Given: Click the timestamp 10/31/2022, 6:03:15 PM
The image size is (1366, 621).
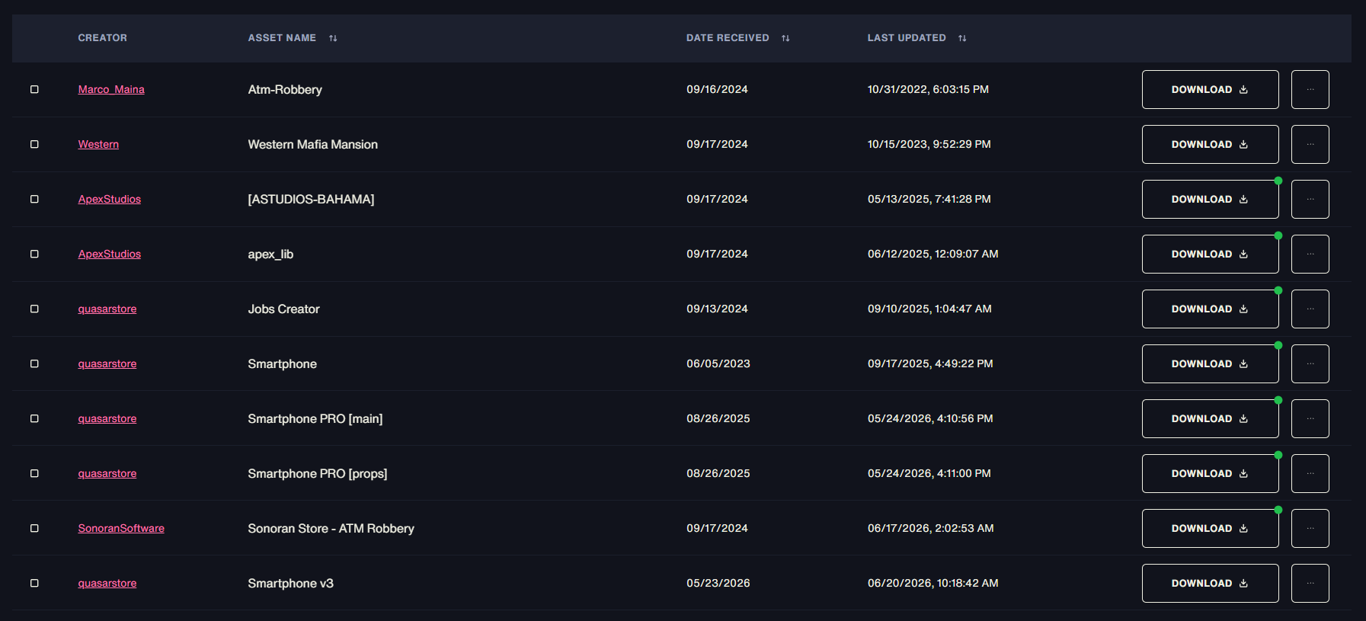Looking at the screenshot, I should 928,89.
